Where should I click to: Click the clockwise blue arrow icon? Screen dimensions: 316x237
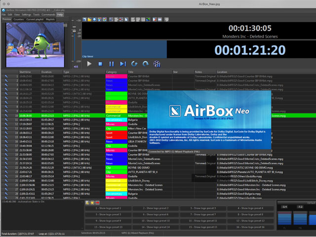tap(146, 64)
